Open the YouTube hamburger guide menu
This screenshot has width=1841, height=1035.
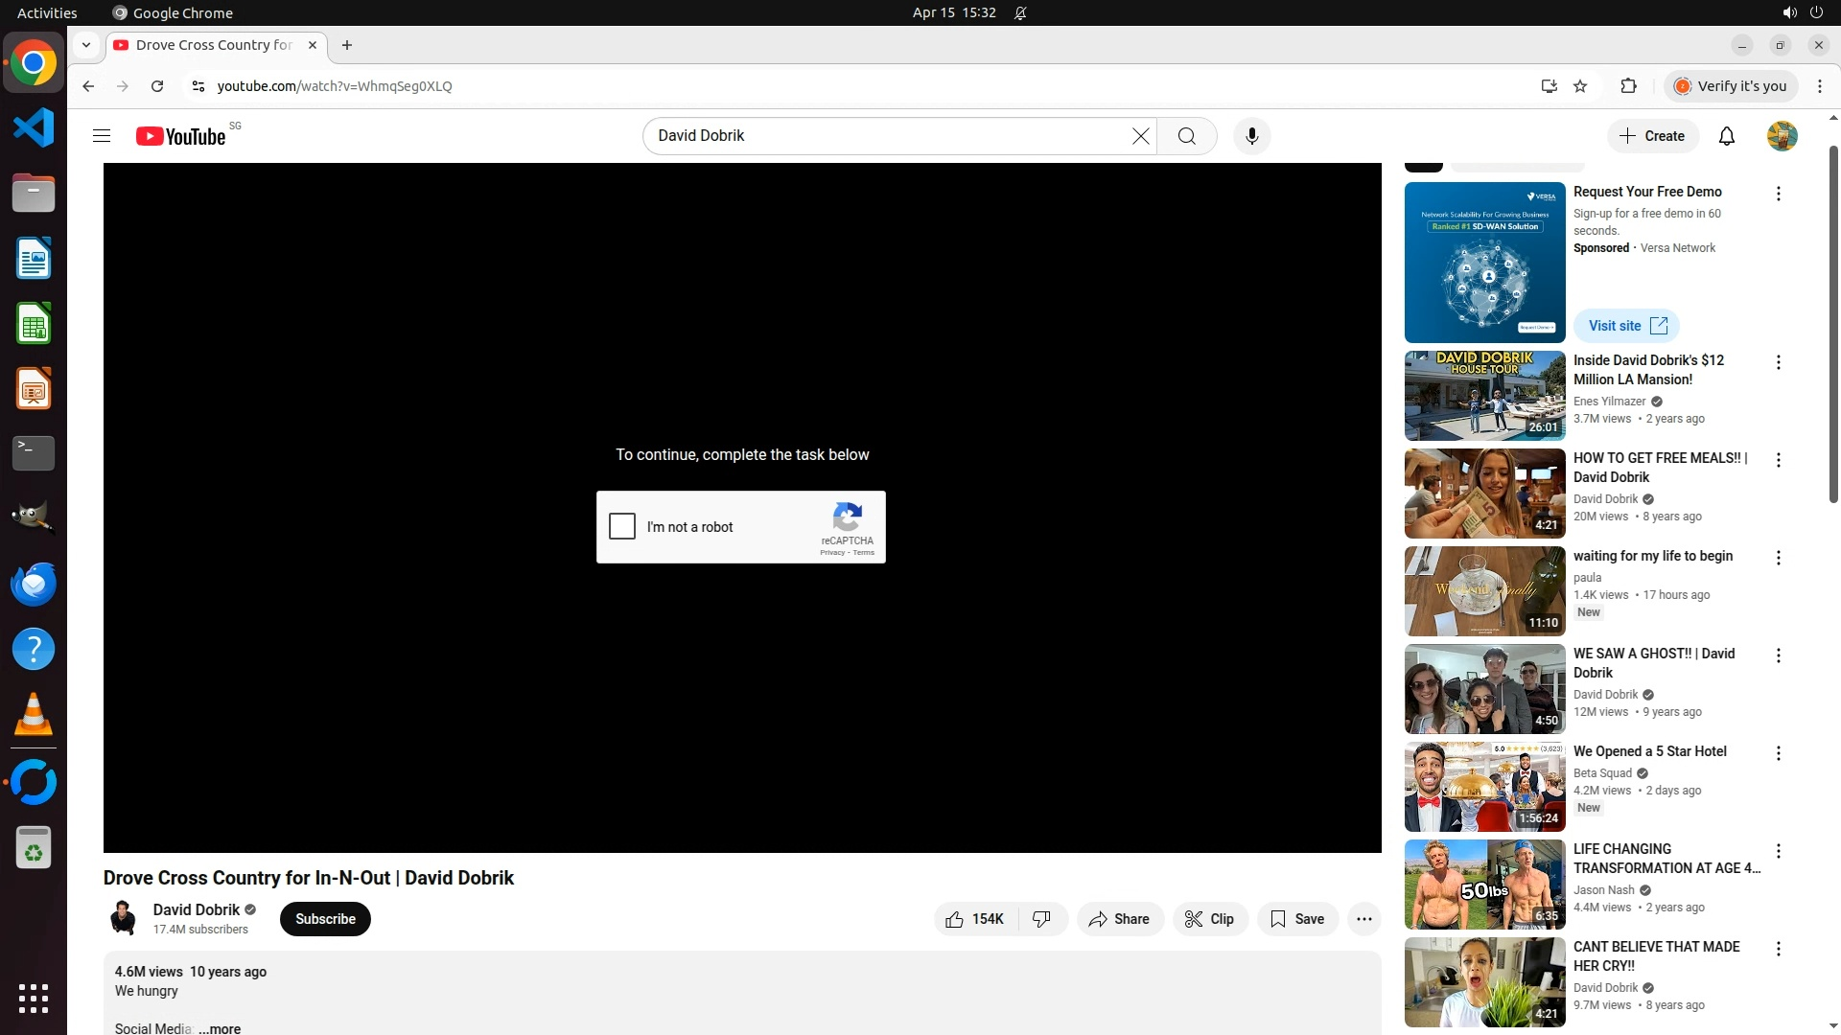(102, 136)
